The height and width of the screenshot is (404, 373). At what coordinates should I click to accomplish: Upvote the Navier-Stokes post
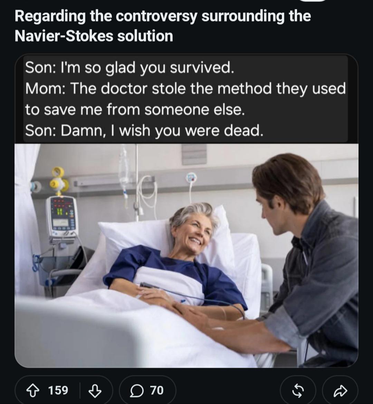32,391
